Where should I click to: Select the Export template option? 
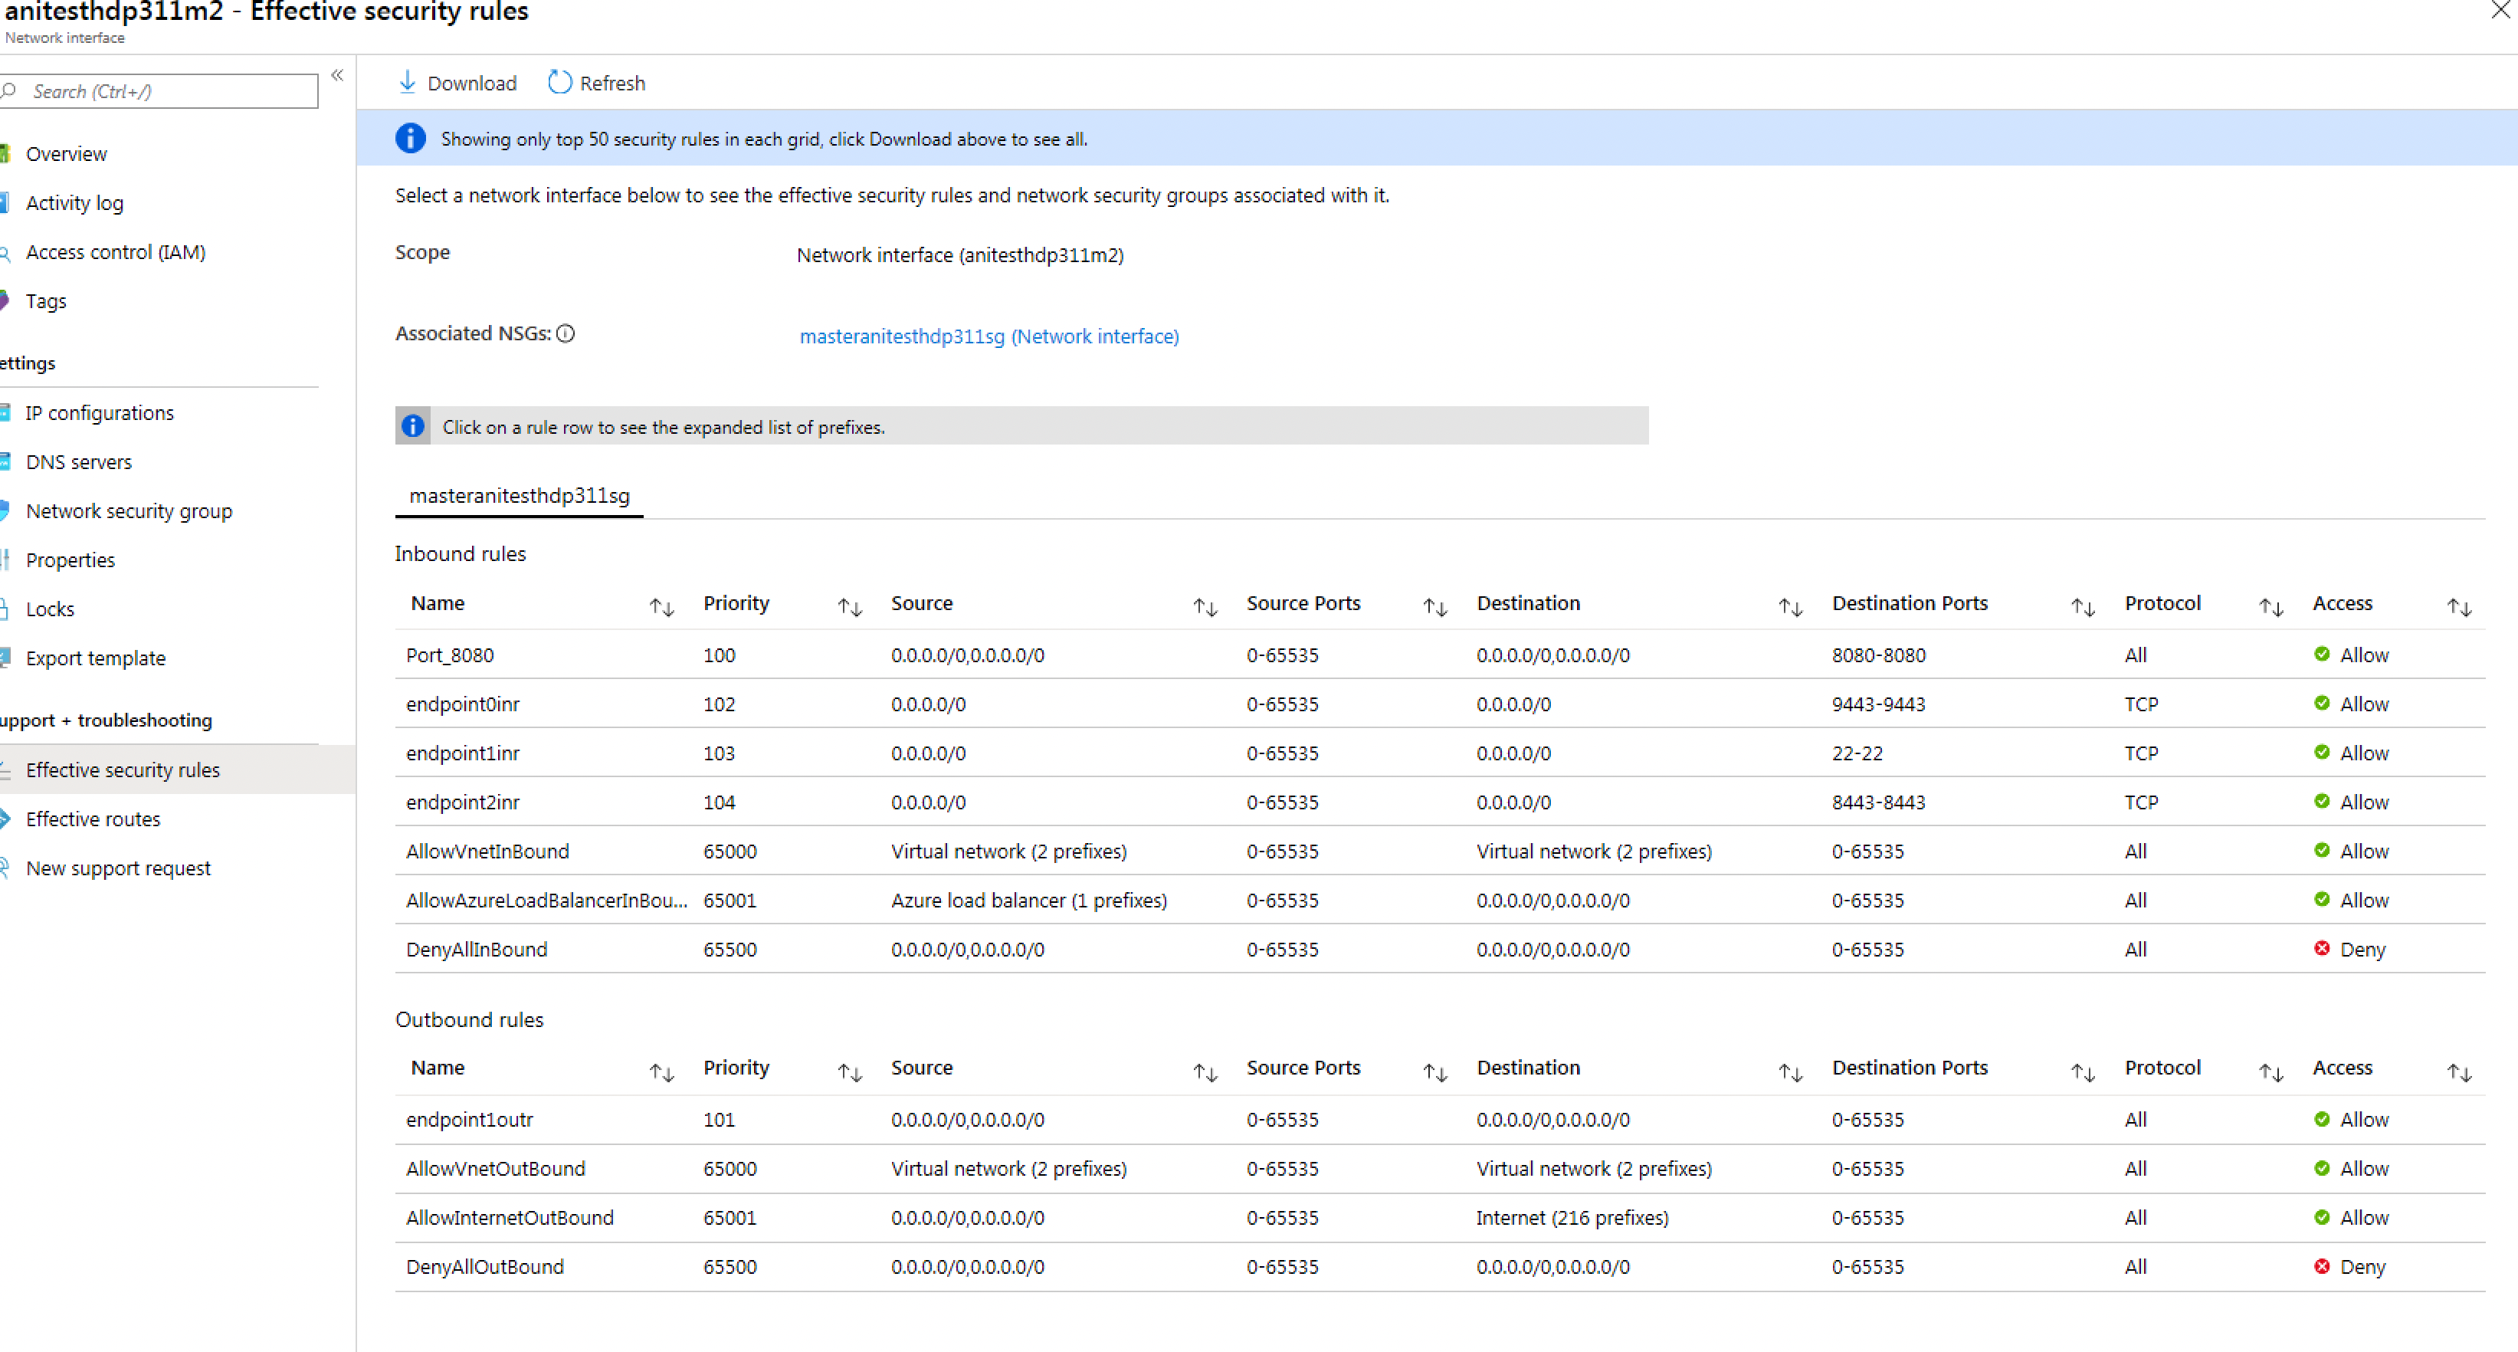coord(96,657)
